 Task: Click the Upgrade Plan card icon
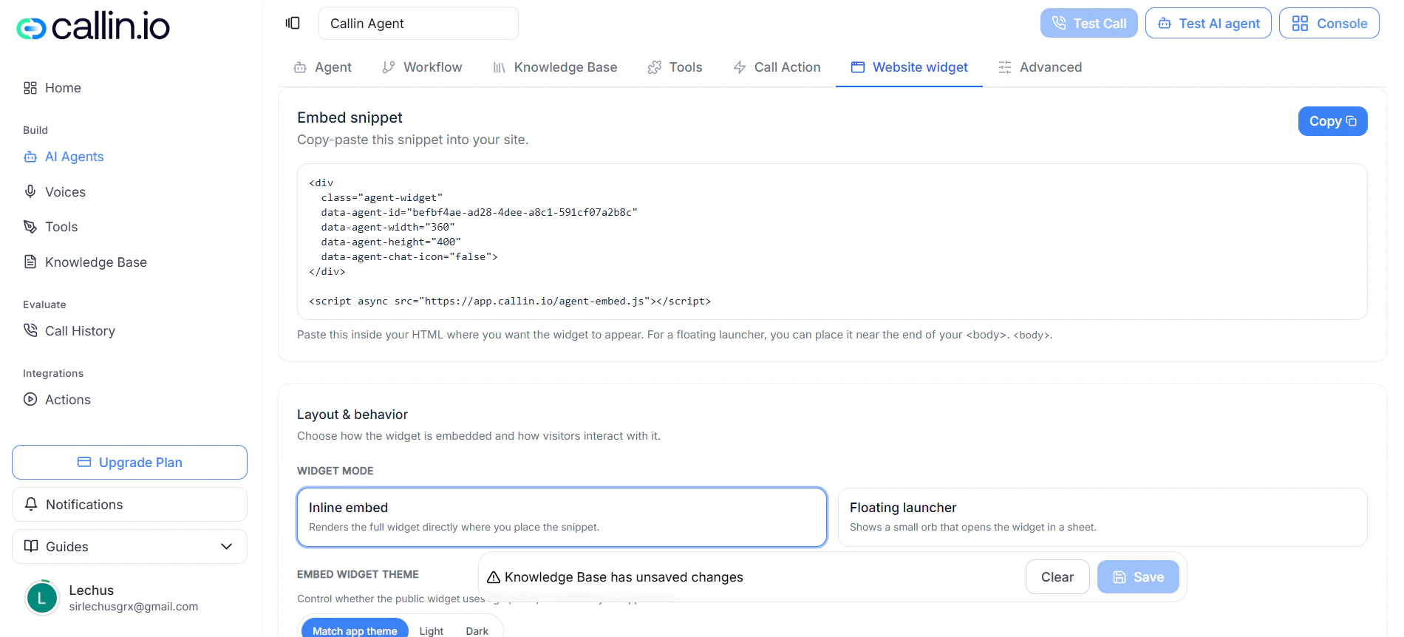pyautogui.click(x=84, y=462)
